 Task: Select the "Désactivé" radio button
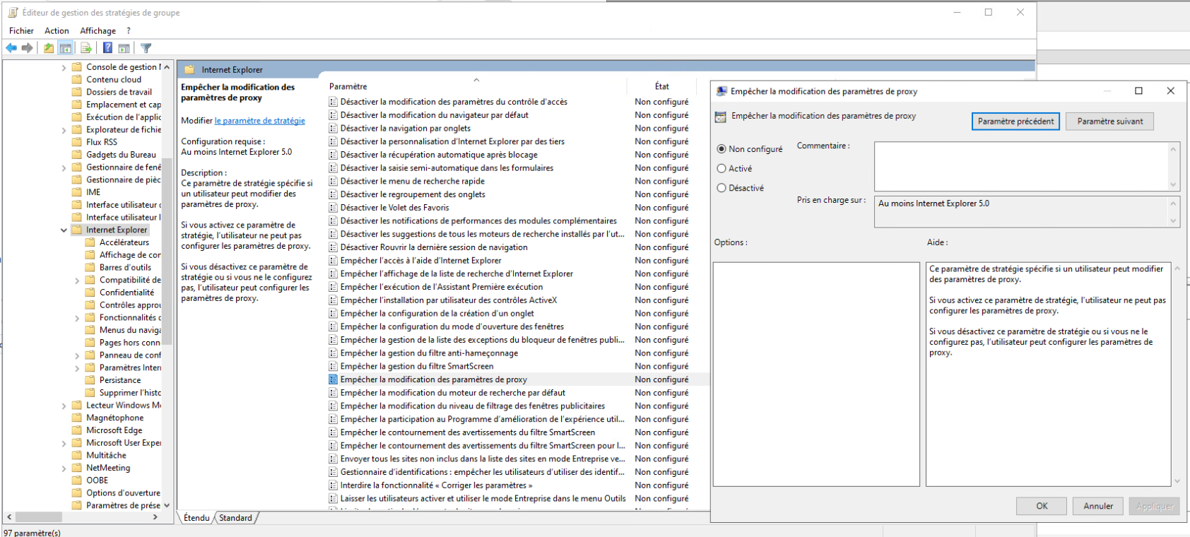(721, 188)
